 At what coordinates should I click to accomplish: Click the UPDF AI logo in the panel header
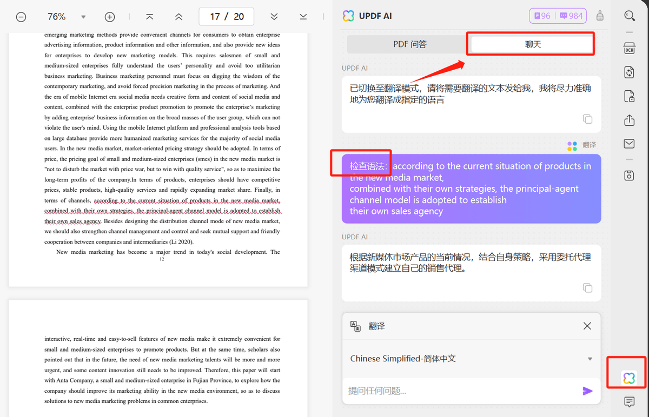point(348,16)
